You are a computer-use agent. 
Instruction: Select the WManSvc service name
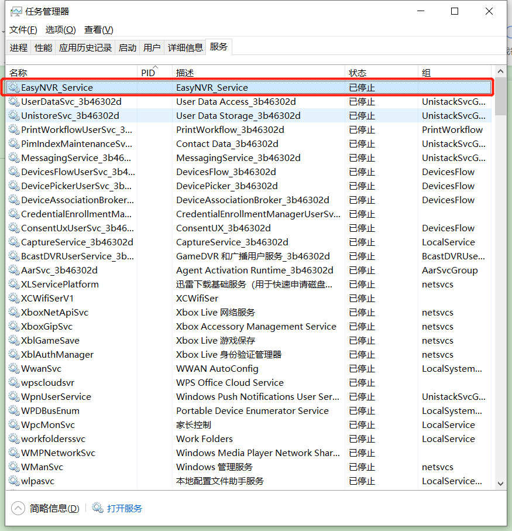[x=42, y=467]
